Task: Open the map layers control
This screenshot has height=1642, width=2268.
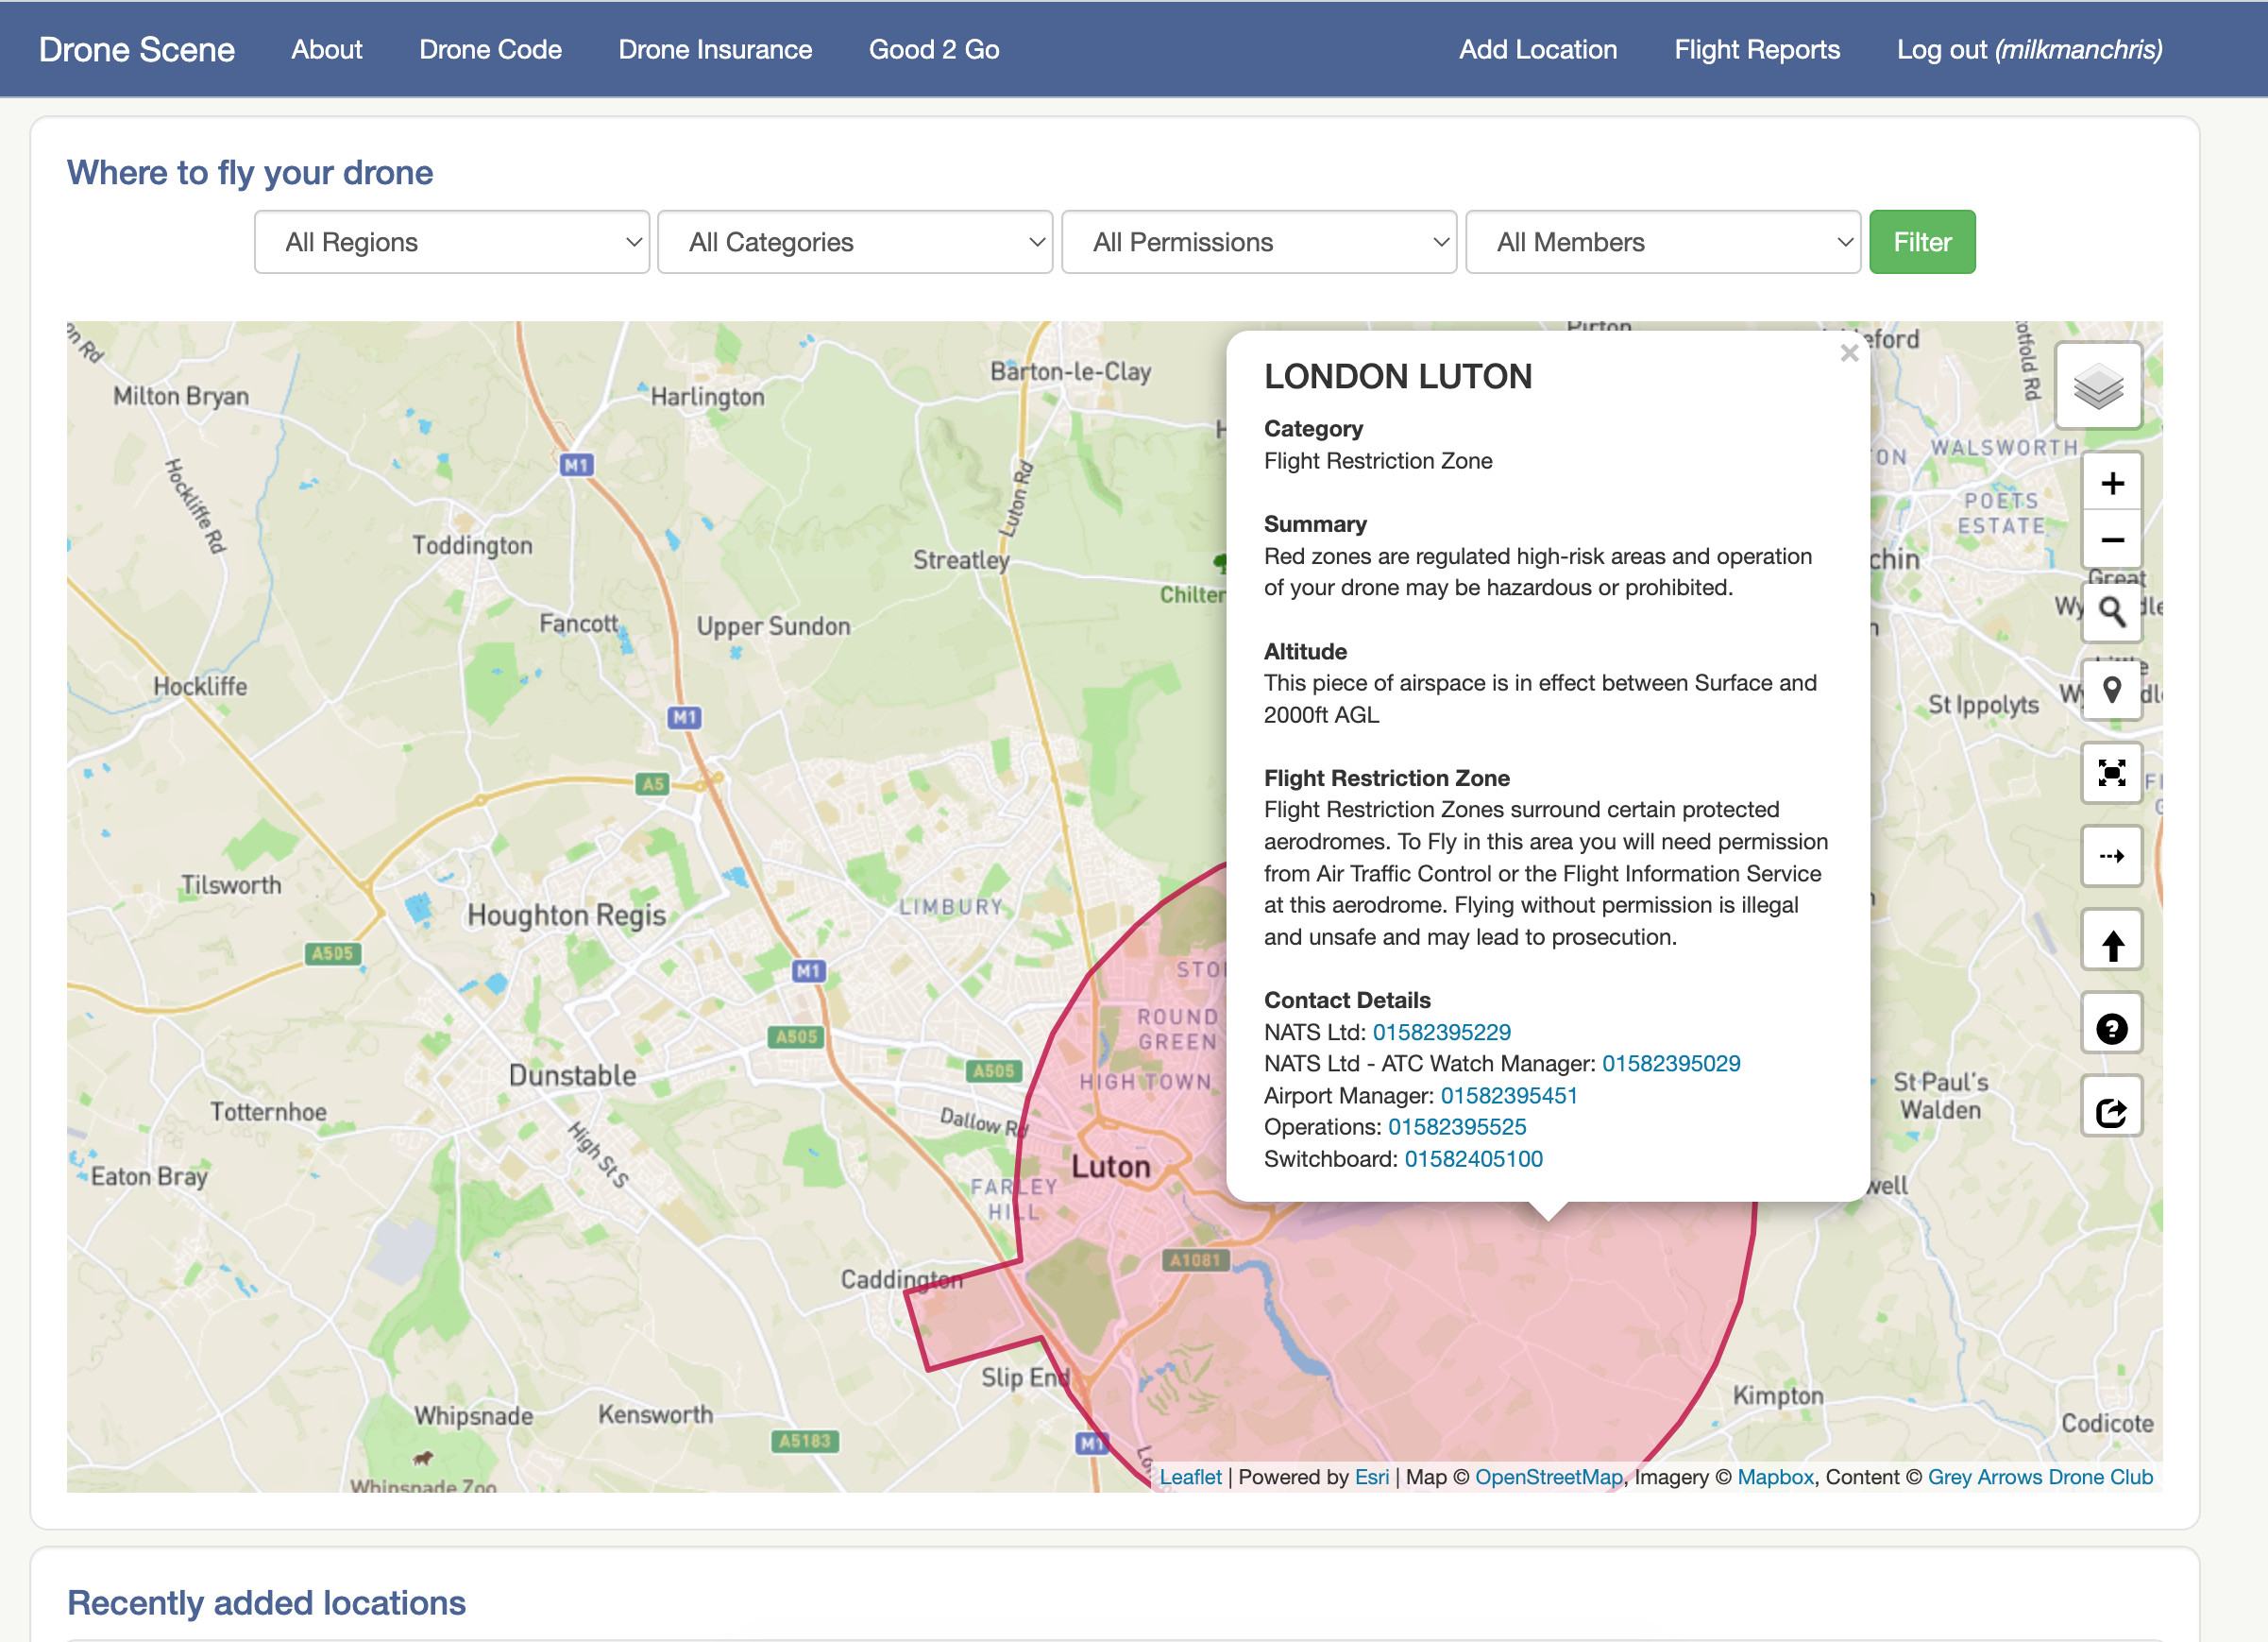Action: [2097, 386]
